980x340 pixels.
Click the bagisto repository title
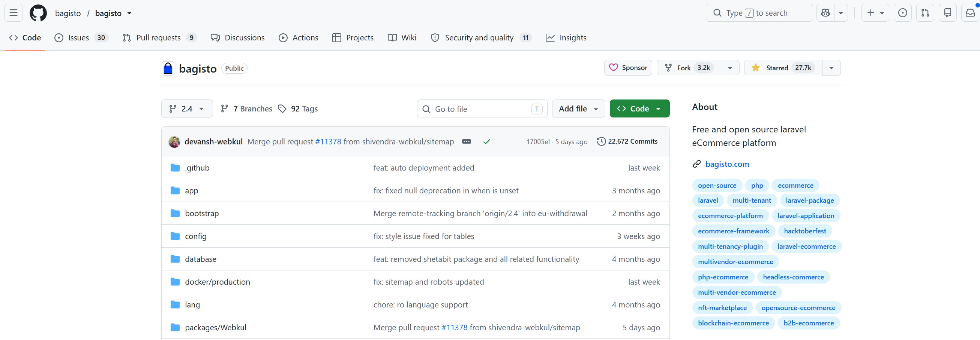(x=198, y=68)
